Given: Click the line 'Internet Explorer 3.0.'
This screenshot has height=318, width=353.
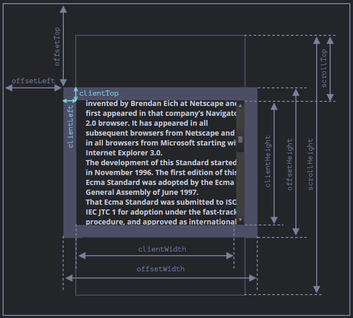Looking at the screenshot, I should coord(124,153).
